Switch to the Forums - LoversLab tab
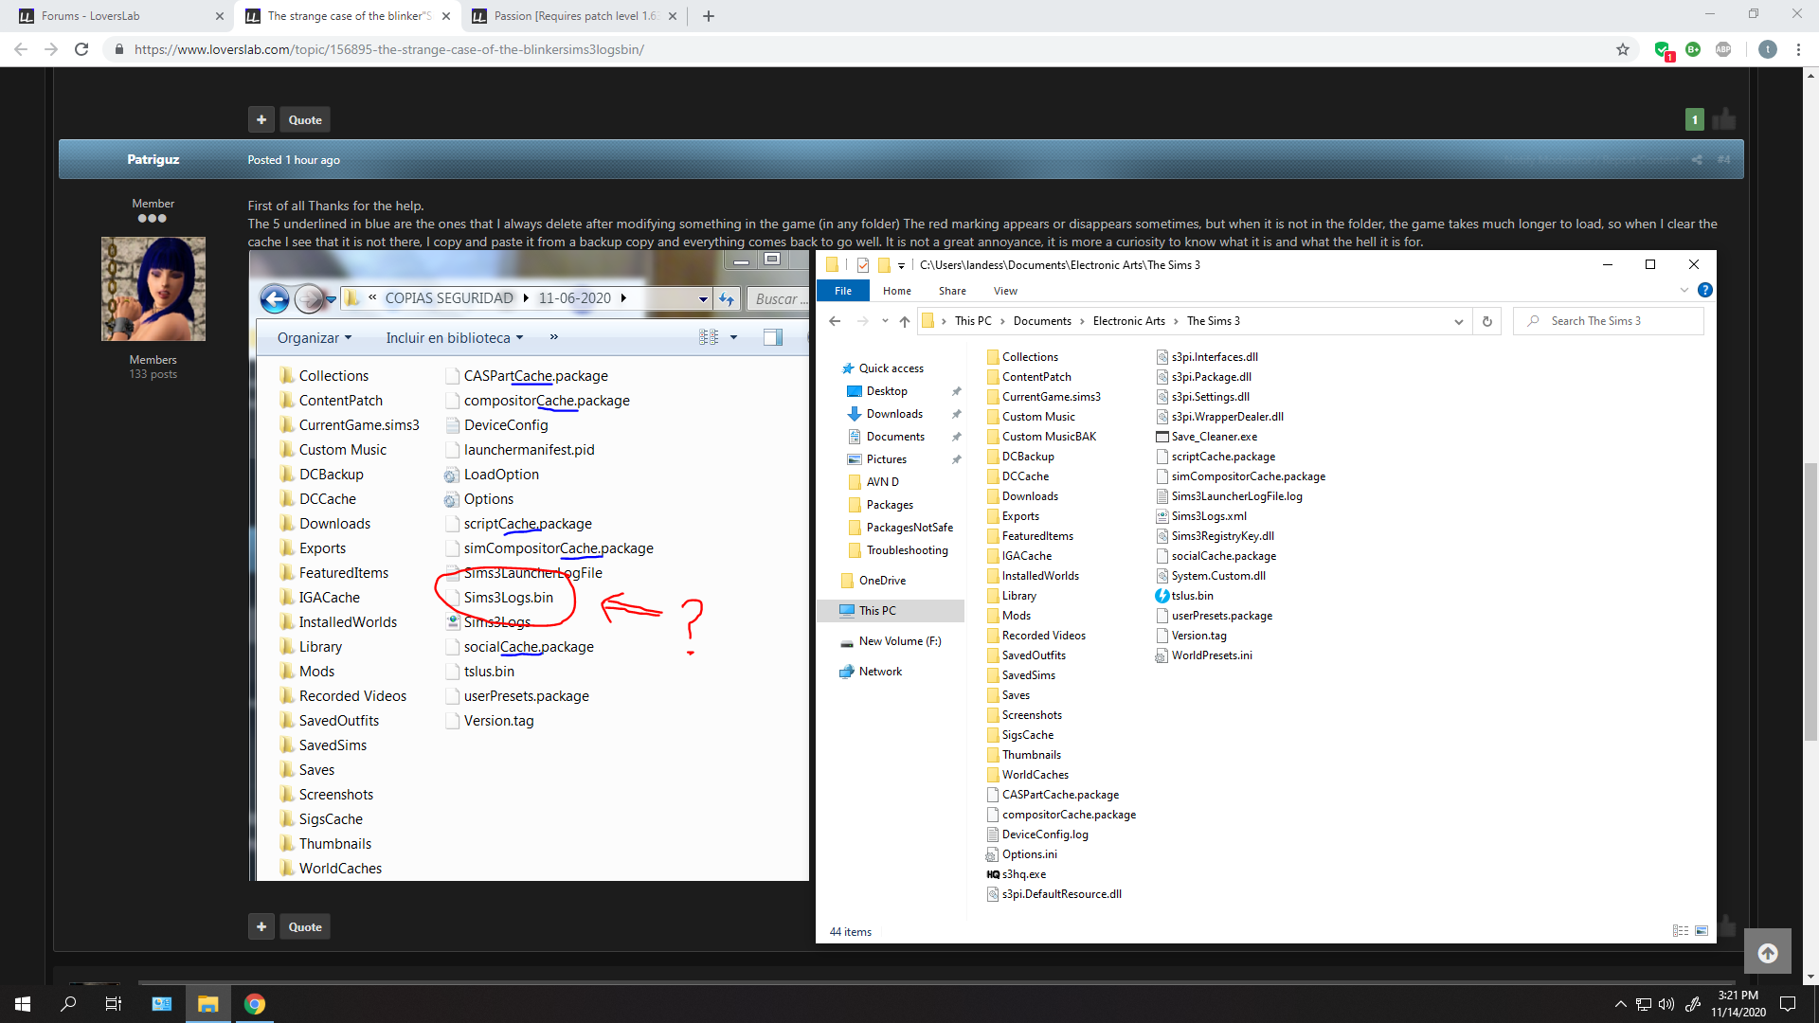Screen dimensions: 1819x1023 coord(123,16)
